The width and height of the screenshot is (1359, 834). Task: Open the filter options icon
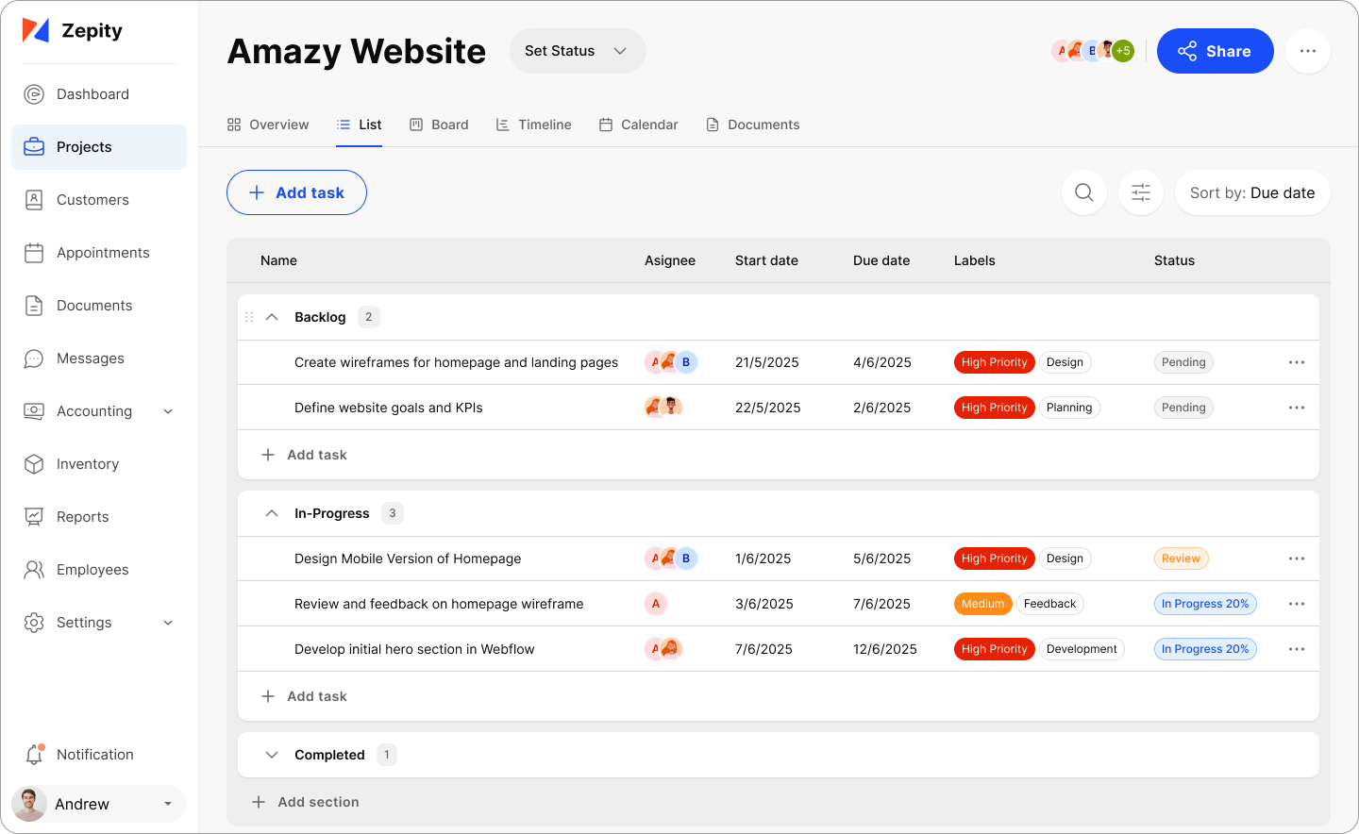pos(1140,192)
